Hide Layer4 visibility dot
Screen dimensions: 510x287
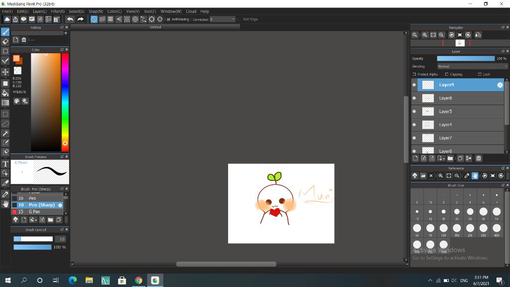[414, 125]
